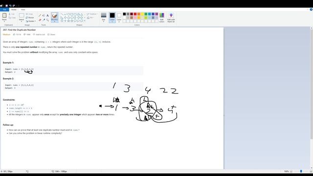Click the 'Find the Duplicate Number' title text
The width and height of the screenshot is (313, 176).
[22, 30]
